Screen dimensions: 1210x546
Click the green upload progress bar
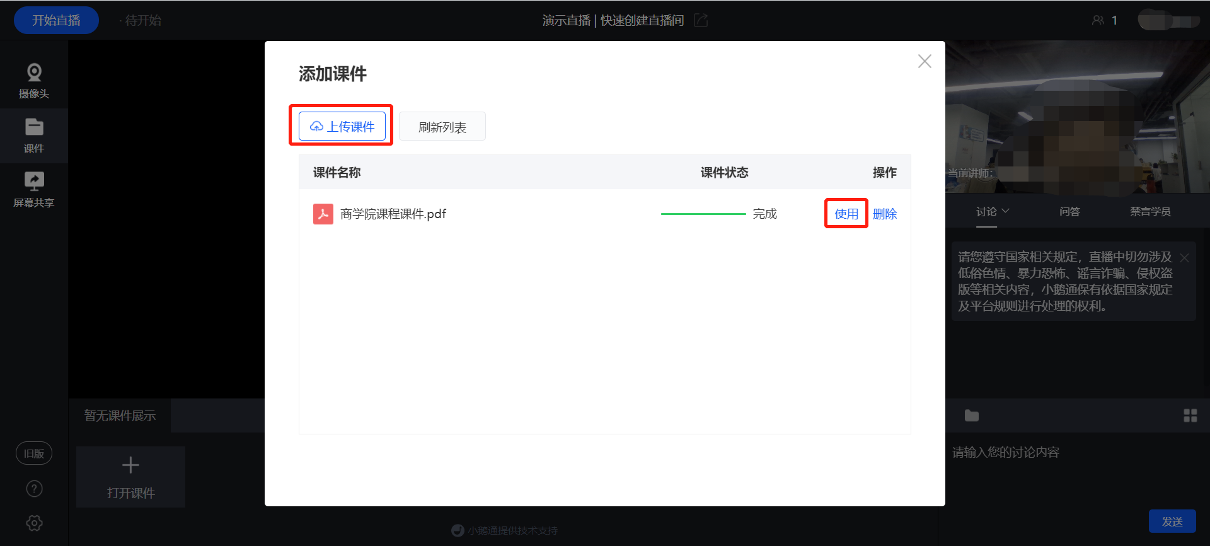coord(703,214)
